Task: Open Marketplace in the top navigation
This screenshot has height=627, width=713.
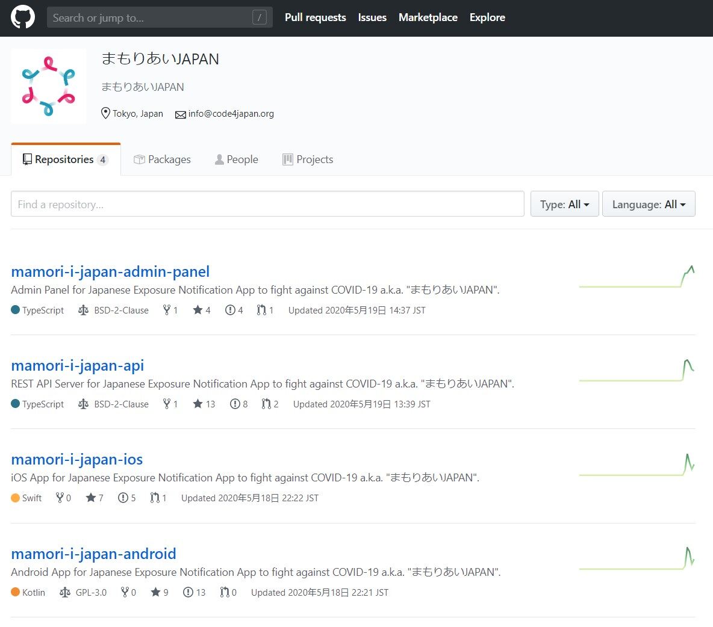Action: click(428, 17)
